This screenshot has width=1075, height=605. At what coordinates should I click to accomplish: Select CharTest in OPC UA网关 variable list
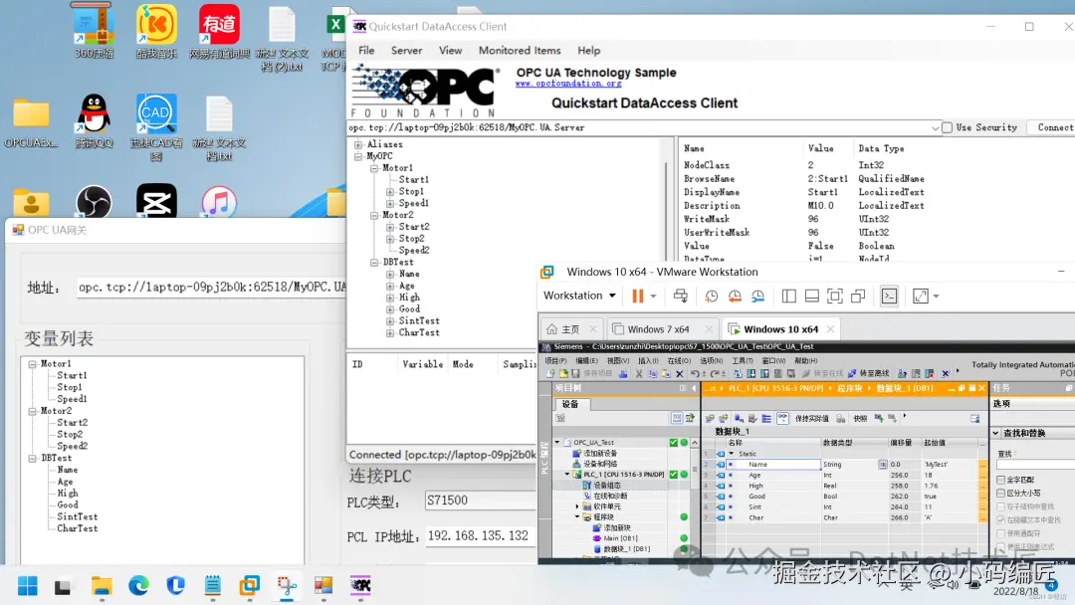point(77,528)
